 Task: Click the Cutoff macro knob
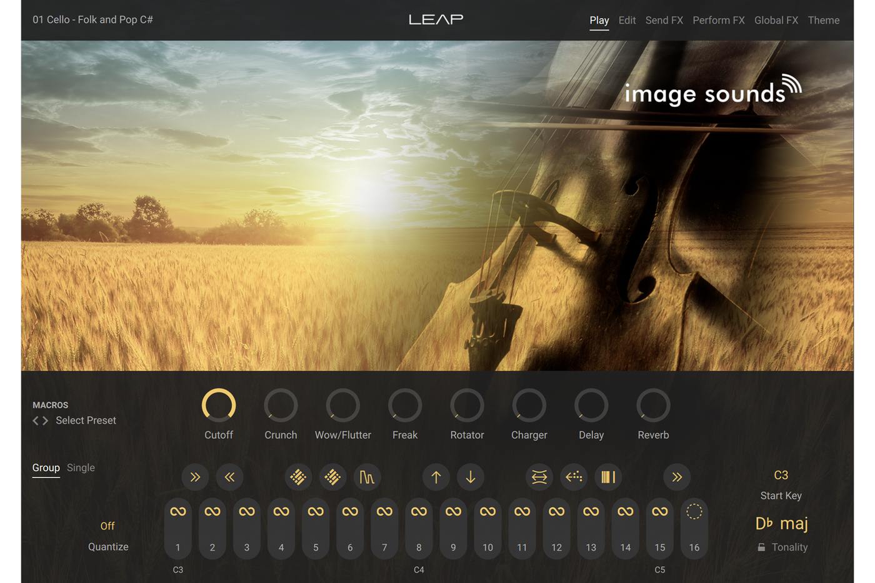point(219,405)
